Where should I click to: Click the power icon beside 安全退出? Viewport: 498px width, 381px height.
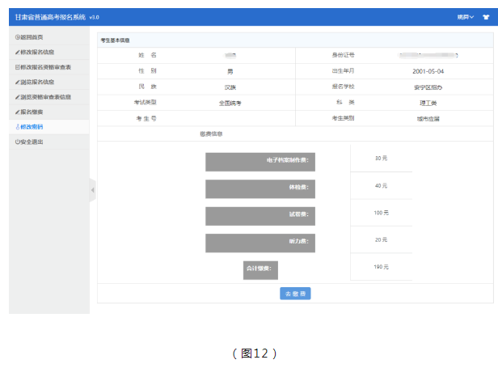(17, 142)
